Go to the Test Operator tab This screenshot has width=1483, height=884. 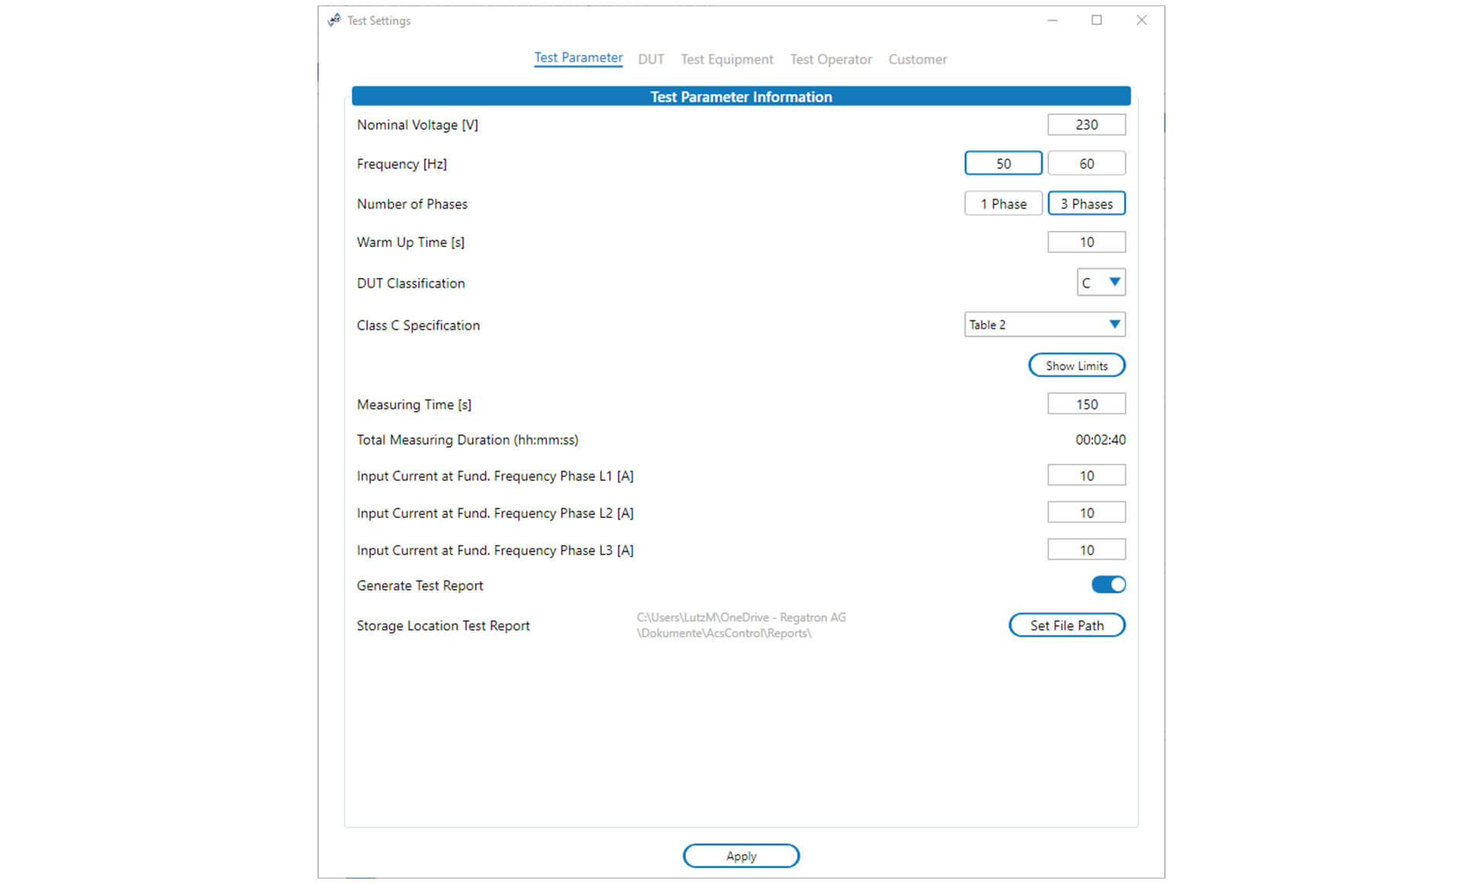[830, 59]
